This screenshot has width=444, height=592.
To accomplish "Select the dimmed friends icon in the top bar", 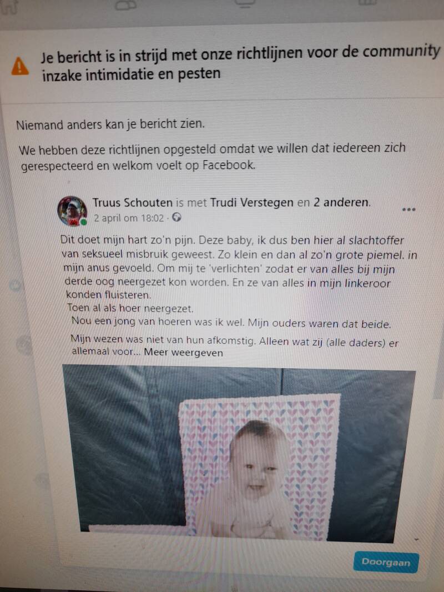I will click(x=125, y=4).
